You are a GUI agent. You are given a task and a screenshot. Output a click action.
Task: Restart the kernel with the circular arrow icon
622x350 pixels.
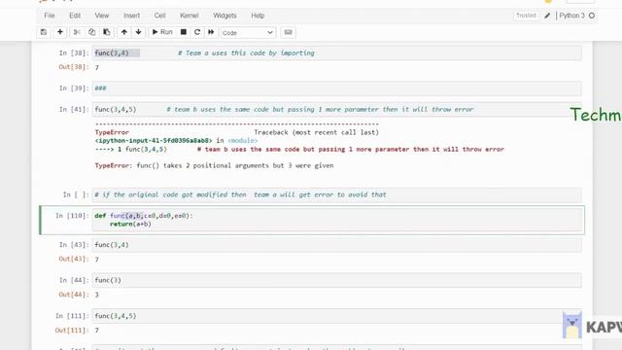click(x=197, y=32)
